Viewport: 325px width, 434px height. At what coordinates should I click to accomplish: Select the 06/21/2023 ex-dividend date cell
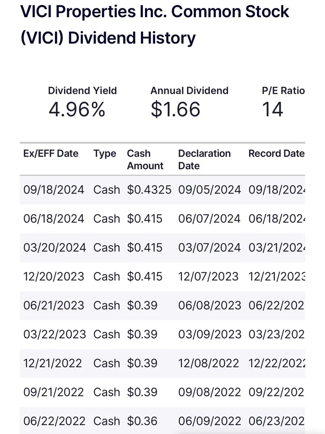[x=54, y=306]
